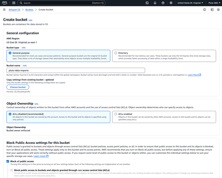Click Info link next to Bucket type
This screenshot has height=178, width=222.
click(x=24, y=48)
